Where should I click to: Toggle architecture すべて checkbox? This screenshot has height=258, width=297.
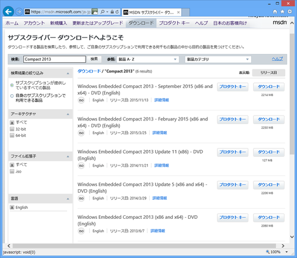(x=12, y=123)
